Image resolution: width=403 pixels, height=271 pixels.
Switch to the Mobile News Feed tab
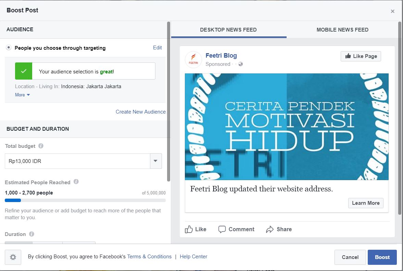point(342,30)
